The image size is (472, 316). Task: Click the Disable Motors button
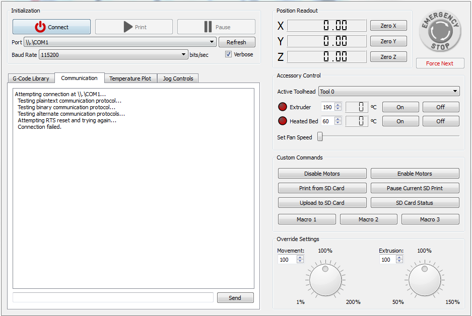(322, 174)
